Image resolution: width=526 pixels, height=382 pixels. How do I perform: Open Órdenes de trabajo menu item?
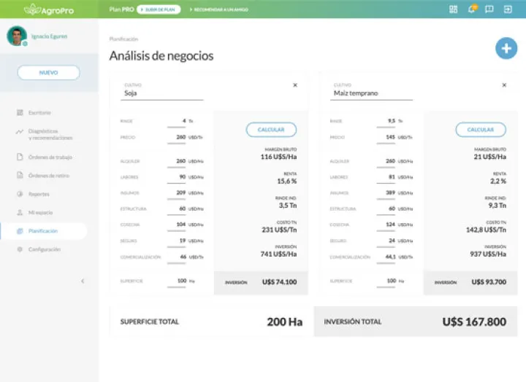pyautogui.click(x=50, y=157)
